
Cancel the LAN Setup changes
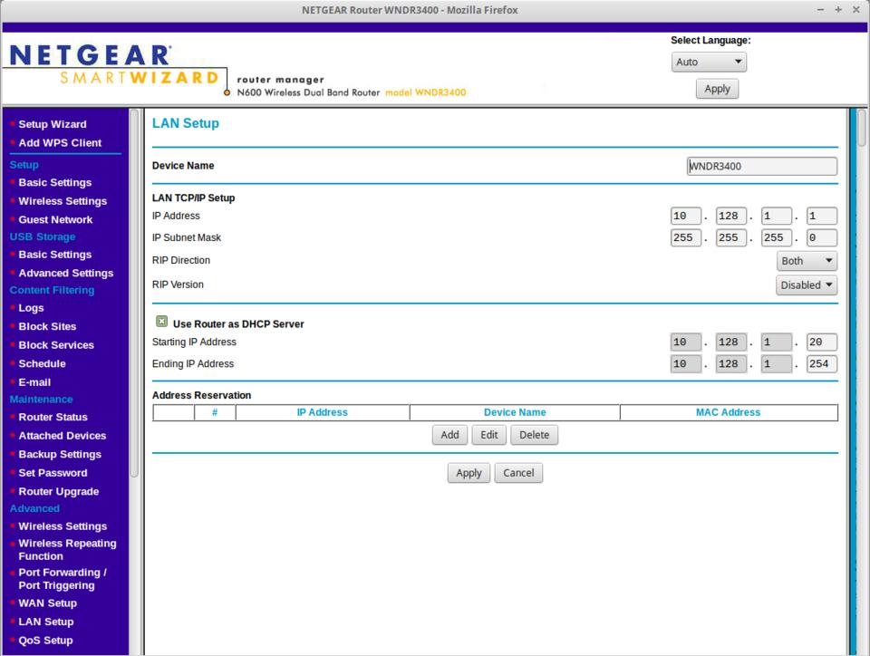pyautogui.click(x=518, y=473)
